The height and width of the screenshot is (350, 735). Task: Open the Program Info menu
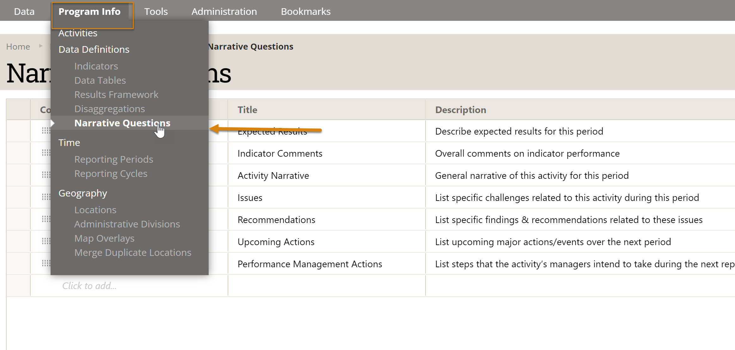pos(89,12)
